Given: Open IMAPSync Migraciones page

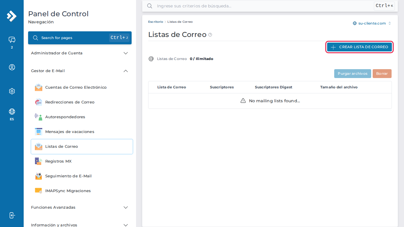Looking at the screenshot, I should click(82, 191).
